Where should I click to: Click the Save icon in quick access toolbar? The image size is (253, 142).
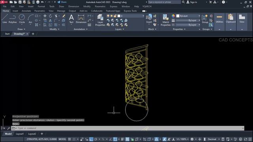[20, 2]
